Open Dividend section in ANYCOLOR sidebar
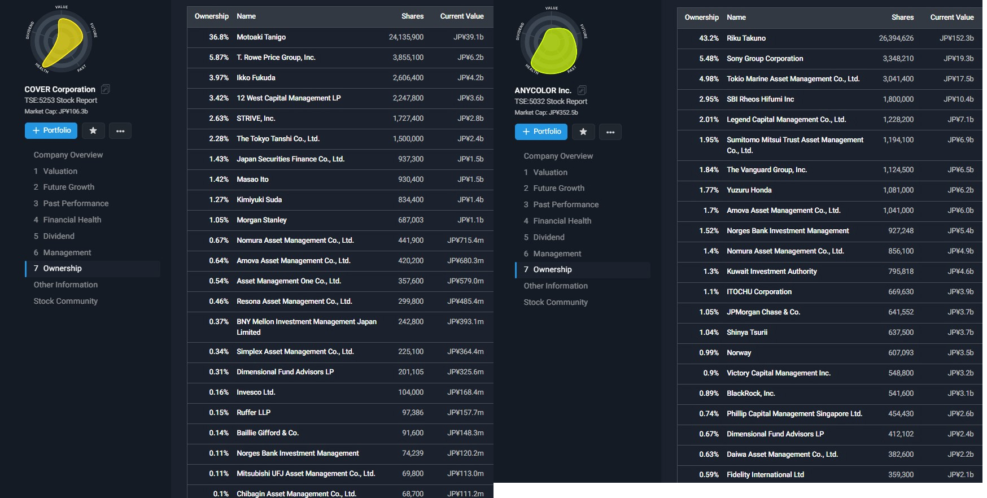 [x=544, y=237]
